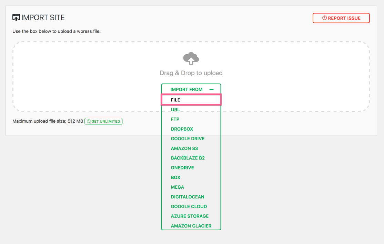The height and width of the screenshot is (244, 384).
Task: Pick Google Drive import option
Action: (x=188, y=139)
